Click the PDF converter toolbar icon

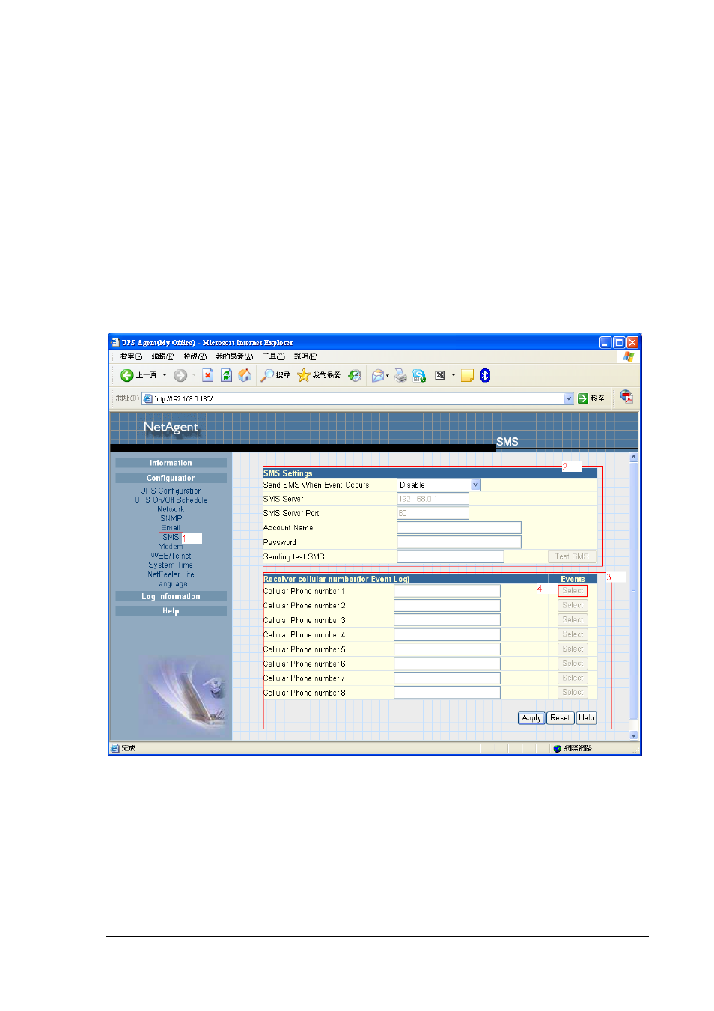626,397
